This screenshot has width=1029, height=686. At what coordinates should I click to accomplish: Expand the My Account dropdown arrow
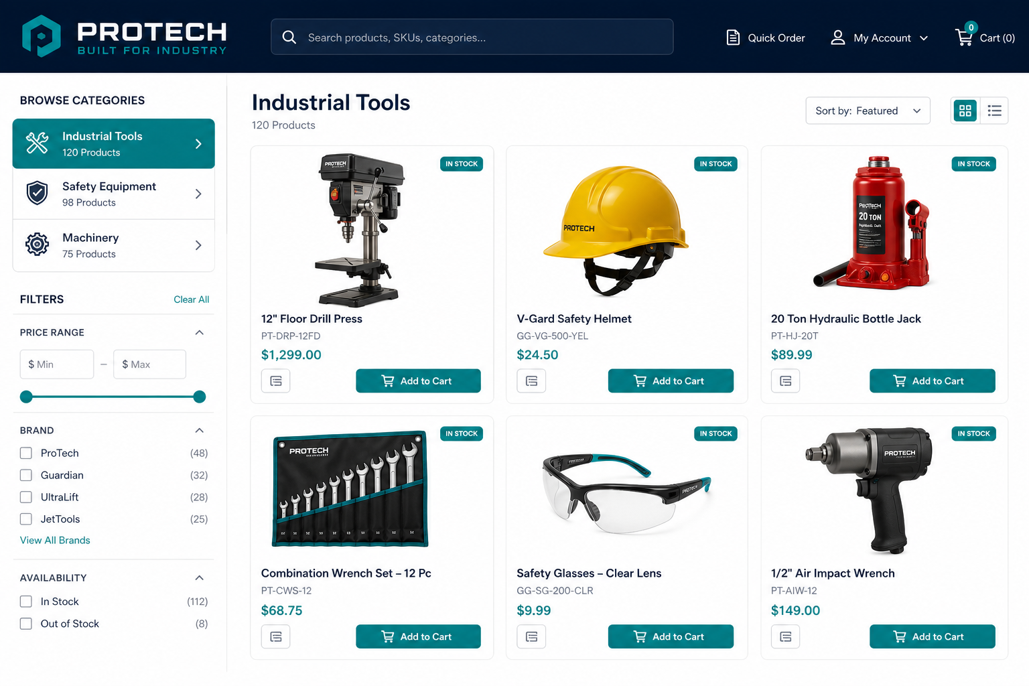click(924, 38)
